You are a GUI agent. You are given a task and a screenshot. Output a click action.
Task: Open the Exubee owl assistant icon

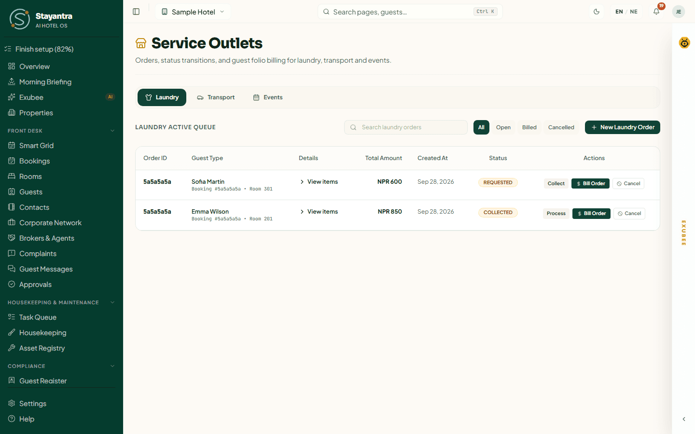(x=684, y=42)
